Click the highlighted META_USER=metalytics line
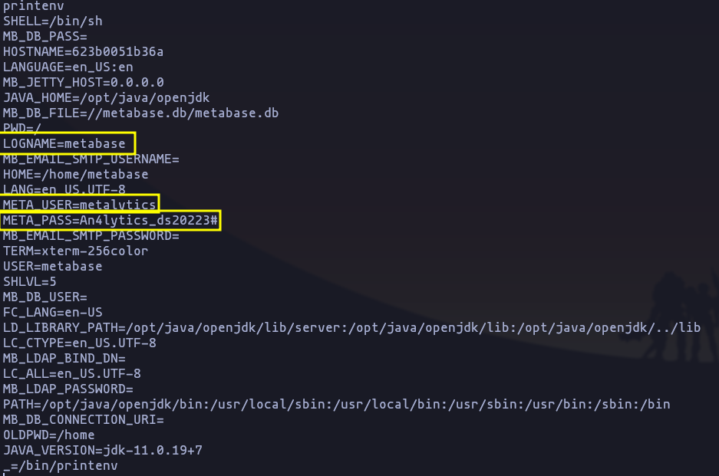The height and width of the screenshot is (476, 719). pyautogui.click(x=79, y=205)
